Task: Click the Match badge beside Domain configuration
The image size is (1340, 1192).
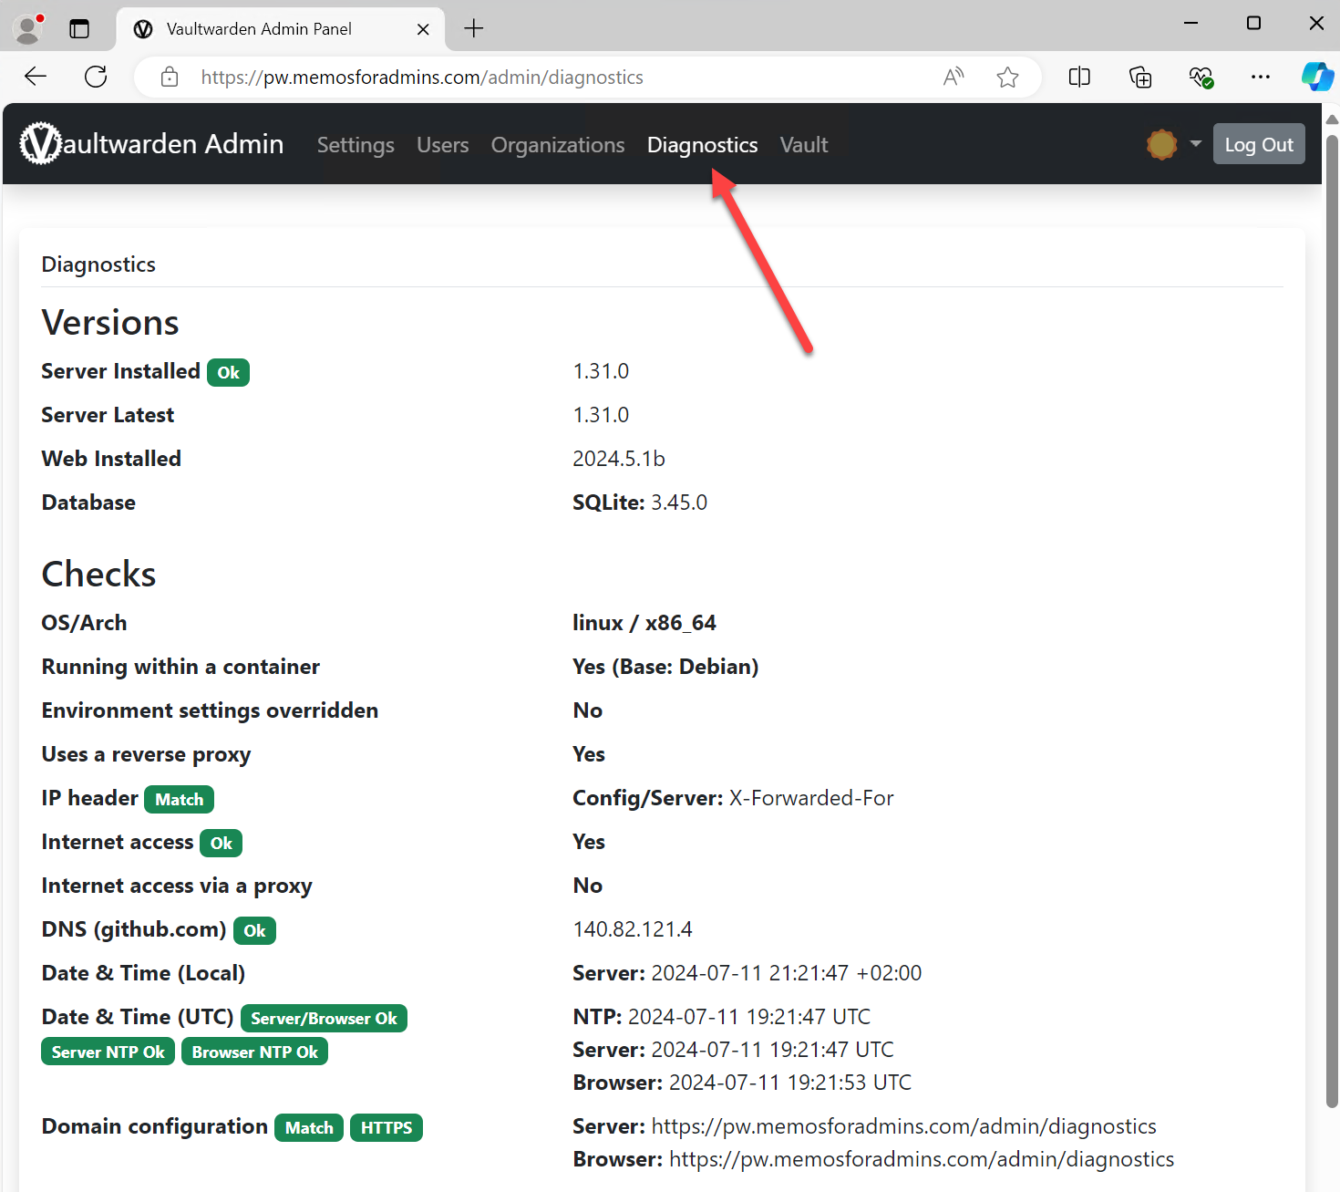Action: point(309,1127)
